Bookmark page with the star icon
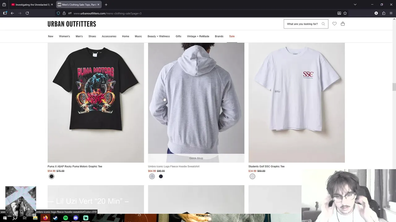Image resolution: width=396 pixels, height=222 pixels. [345, 13]
